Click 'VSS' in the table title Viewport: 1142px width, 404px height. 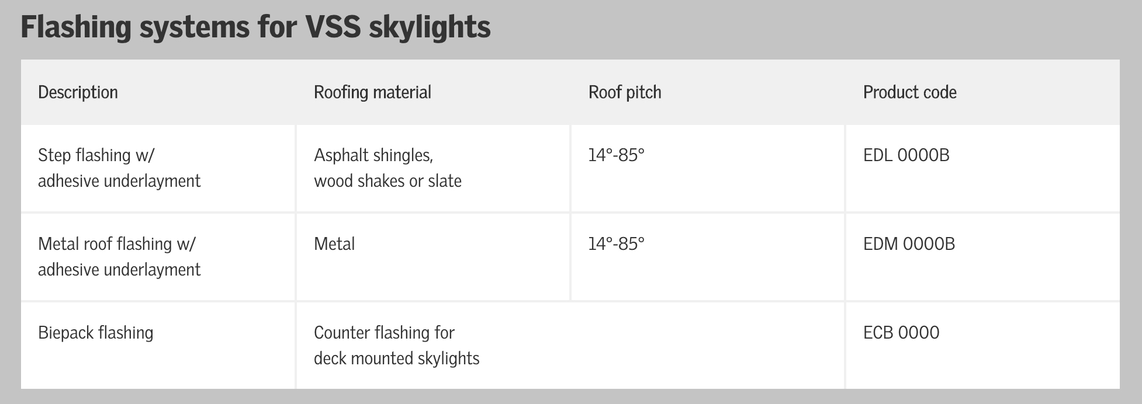point(332,27)
